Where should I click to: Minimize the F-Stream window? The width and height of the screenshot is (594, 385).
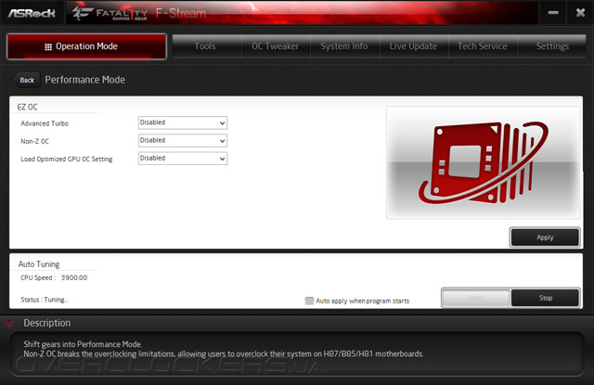[553, 13]
